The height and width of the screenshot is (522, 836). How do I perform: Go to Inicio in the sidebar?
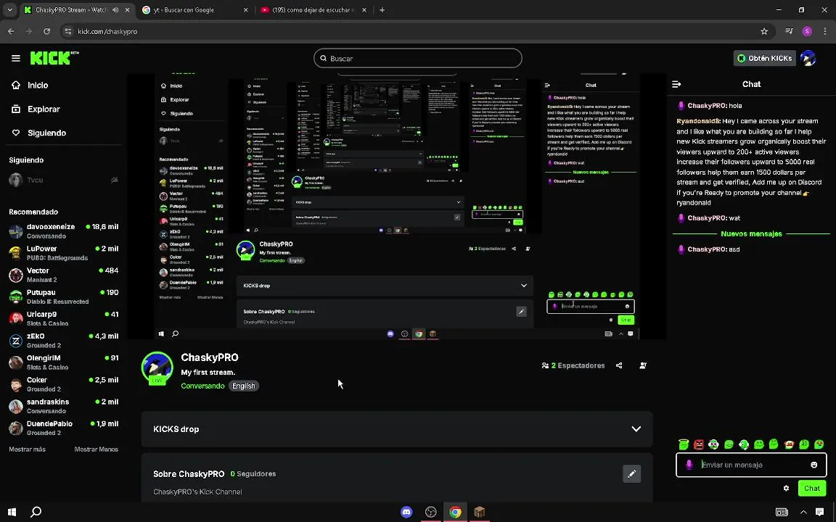point(30,86)
